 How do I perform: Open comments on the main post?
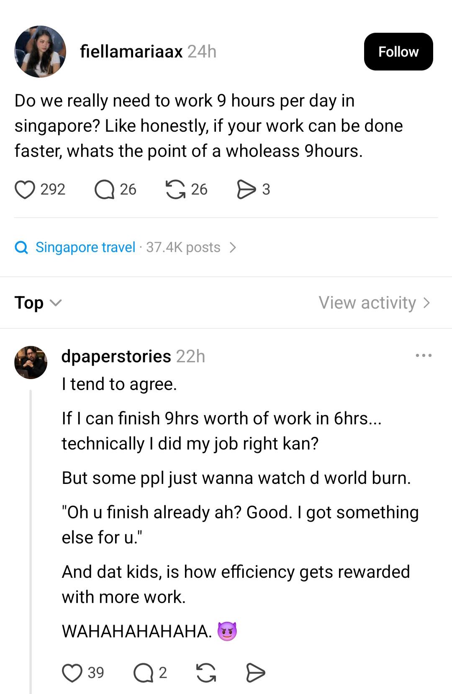[x=104, y=189]
